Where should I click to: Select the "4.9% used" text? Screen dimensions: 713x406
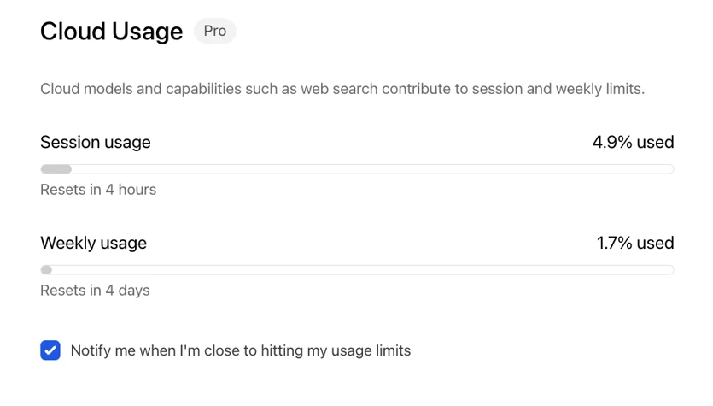pyautogui.click(x=633, y=143)
